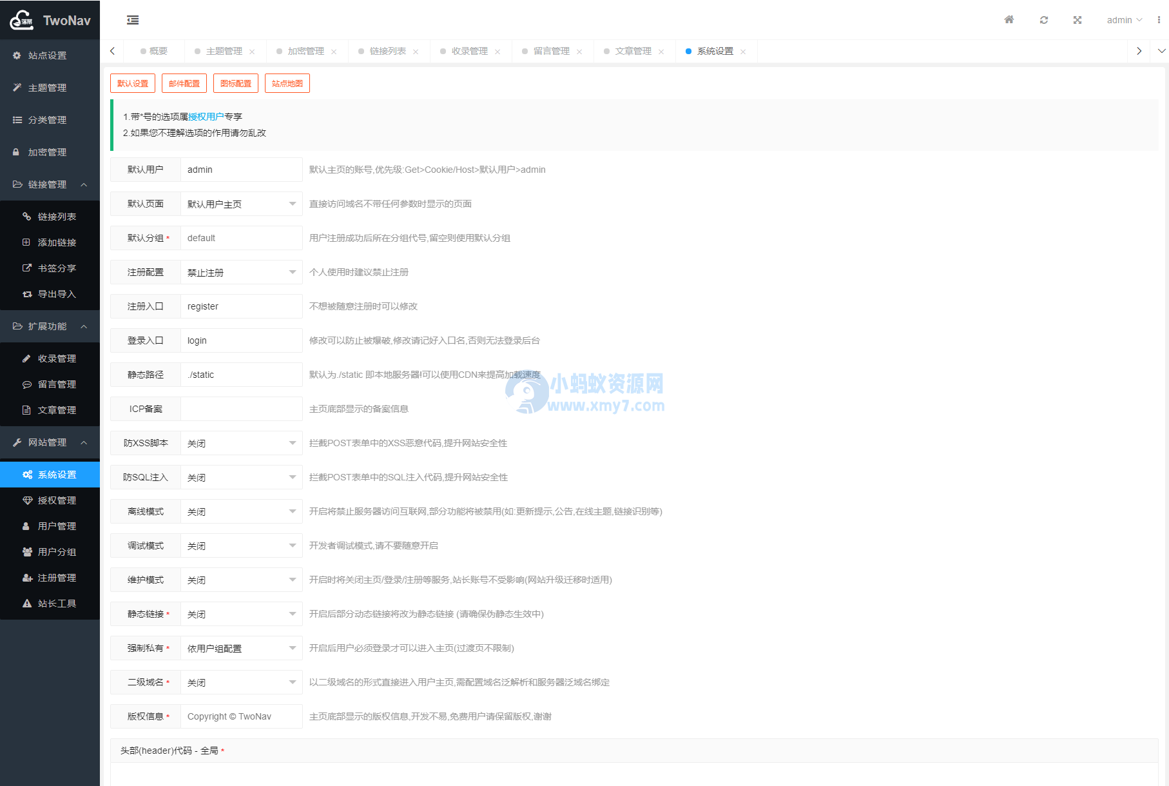This screenshot has height=786, width=1169.
Task: Collapse the 扩展功能 sidebar group
Action: pyautogui.click(x=50, y=326)
